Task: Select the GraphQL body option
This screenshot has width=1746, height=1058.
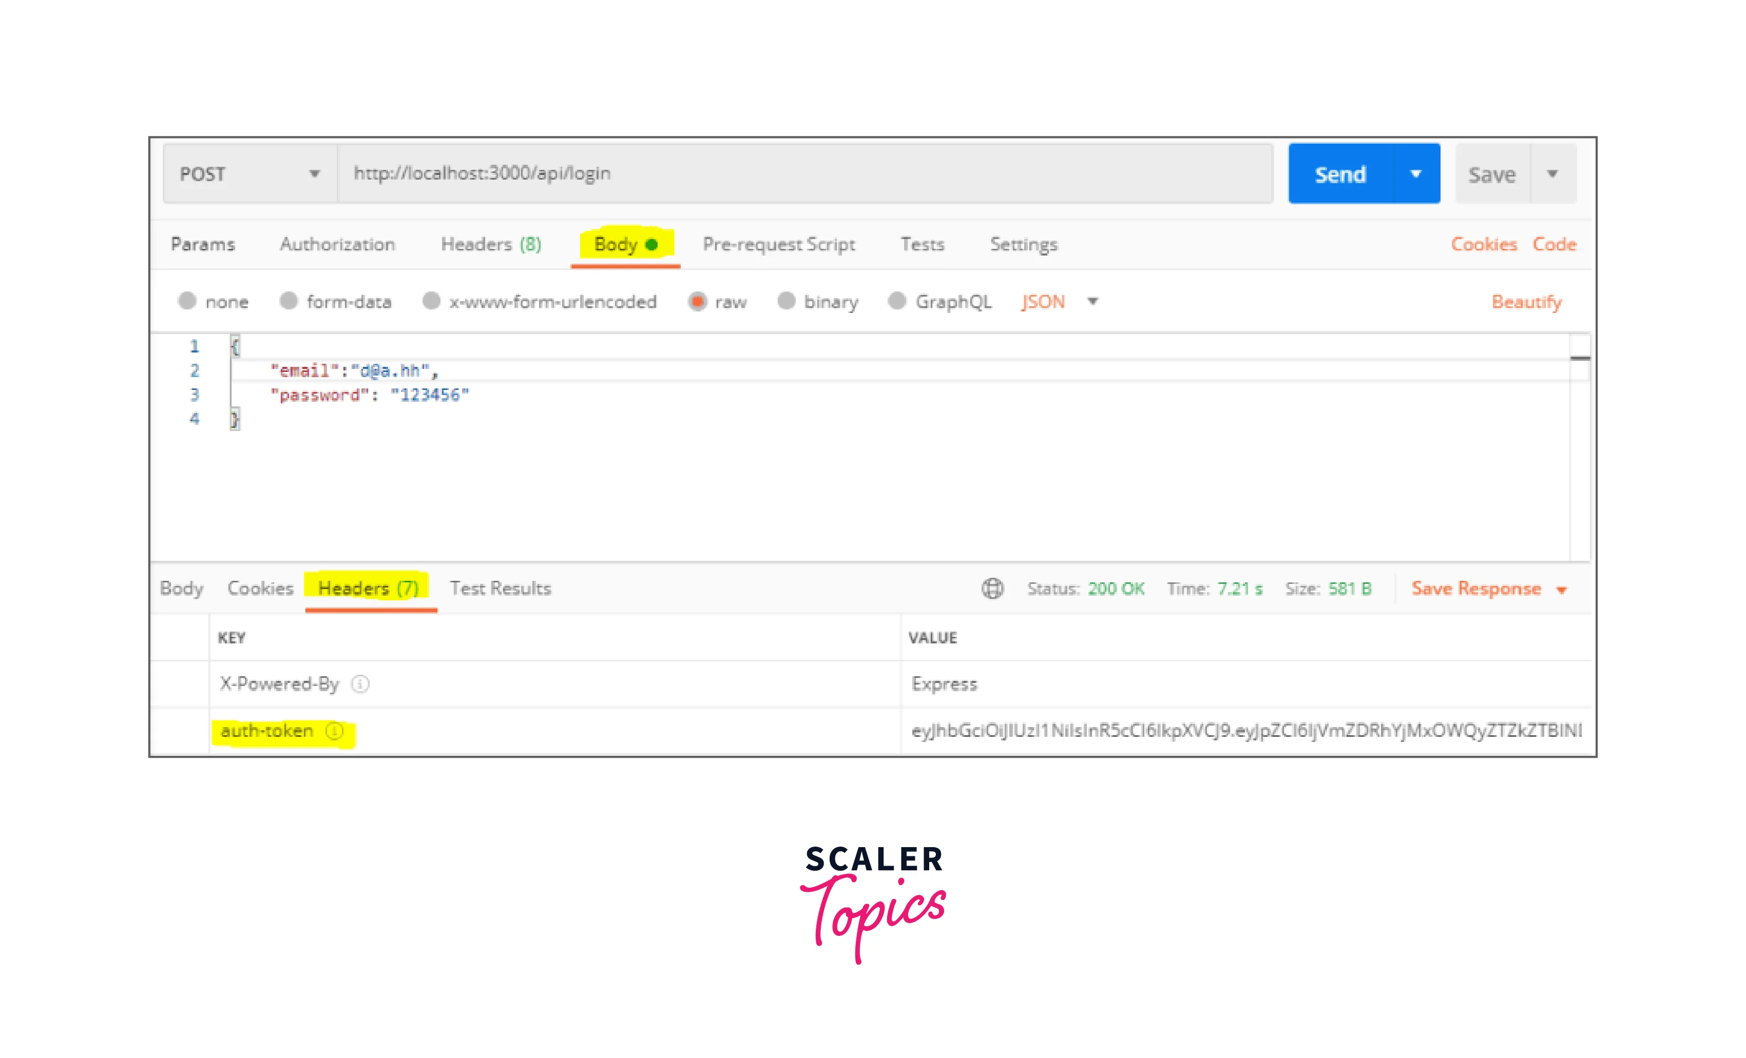Action: coord(897,302)
